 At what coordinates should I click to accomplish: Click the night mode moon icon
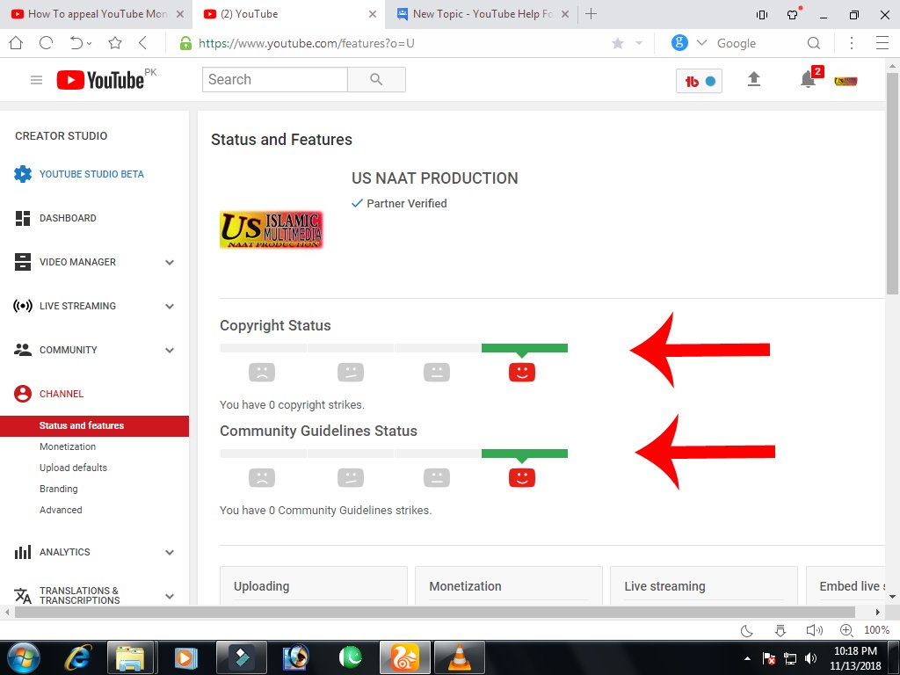(747, 630)
